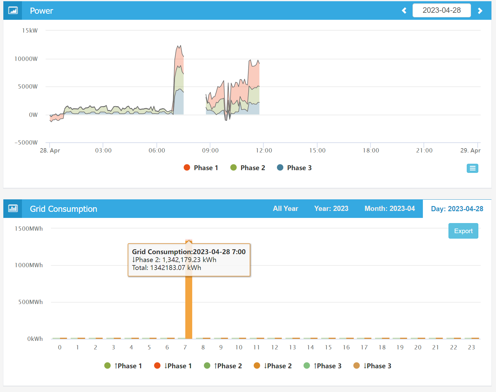The image size is (496, 392).
Task: Select the Month: 2023-04 tab
Action: 389,208
